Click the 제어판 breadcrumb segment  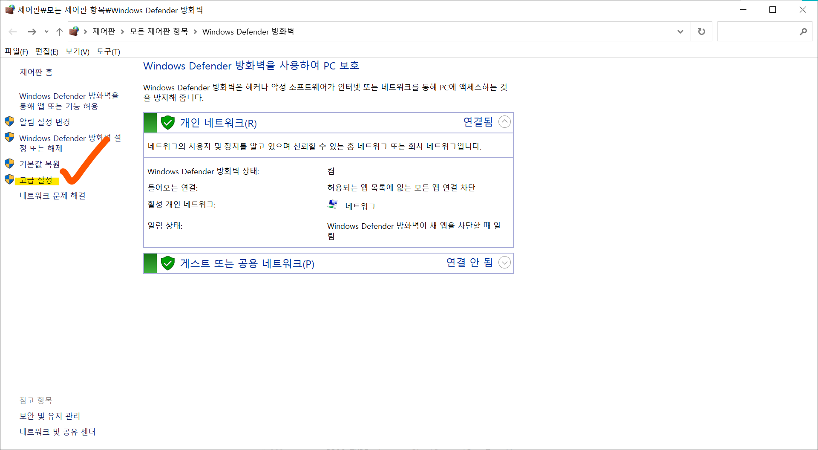(104, 32)
